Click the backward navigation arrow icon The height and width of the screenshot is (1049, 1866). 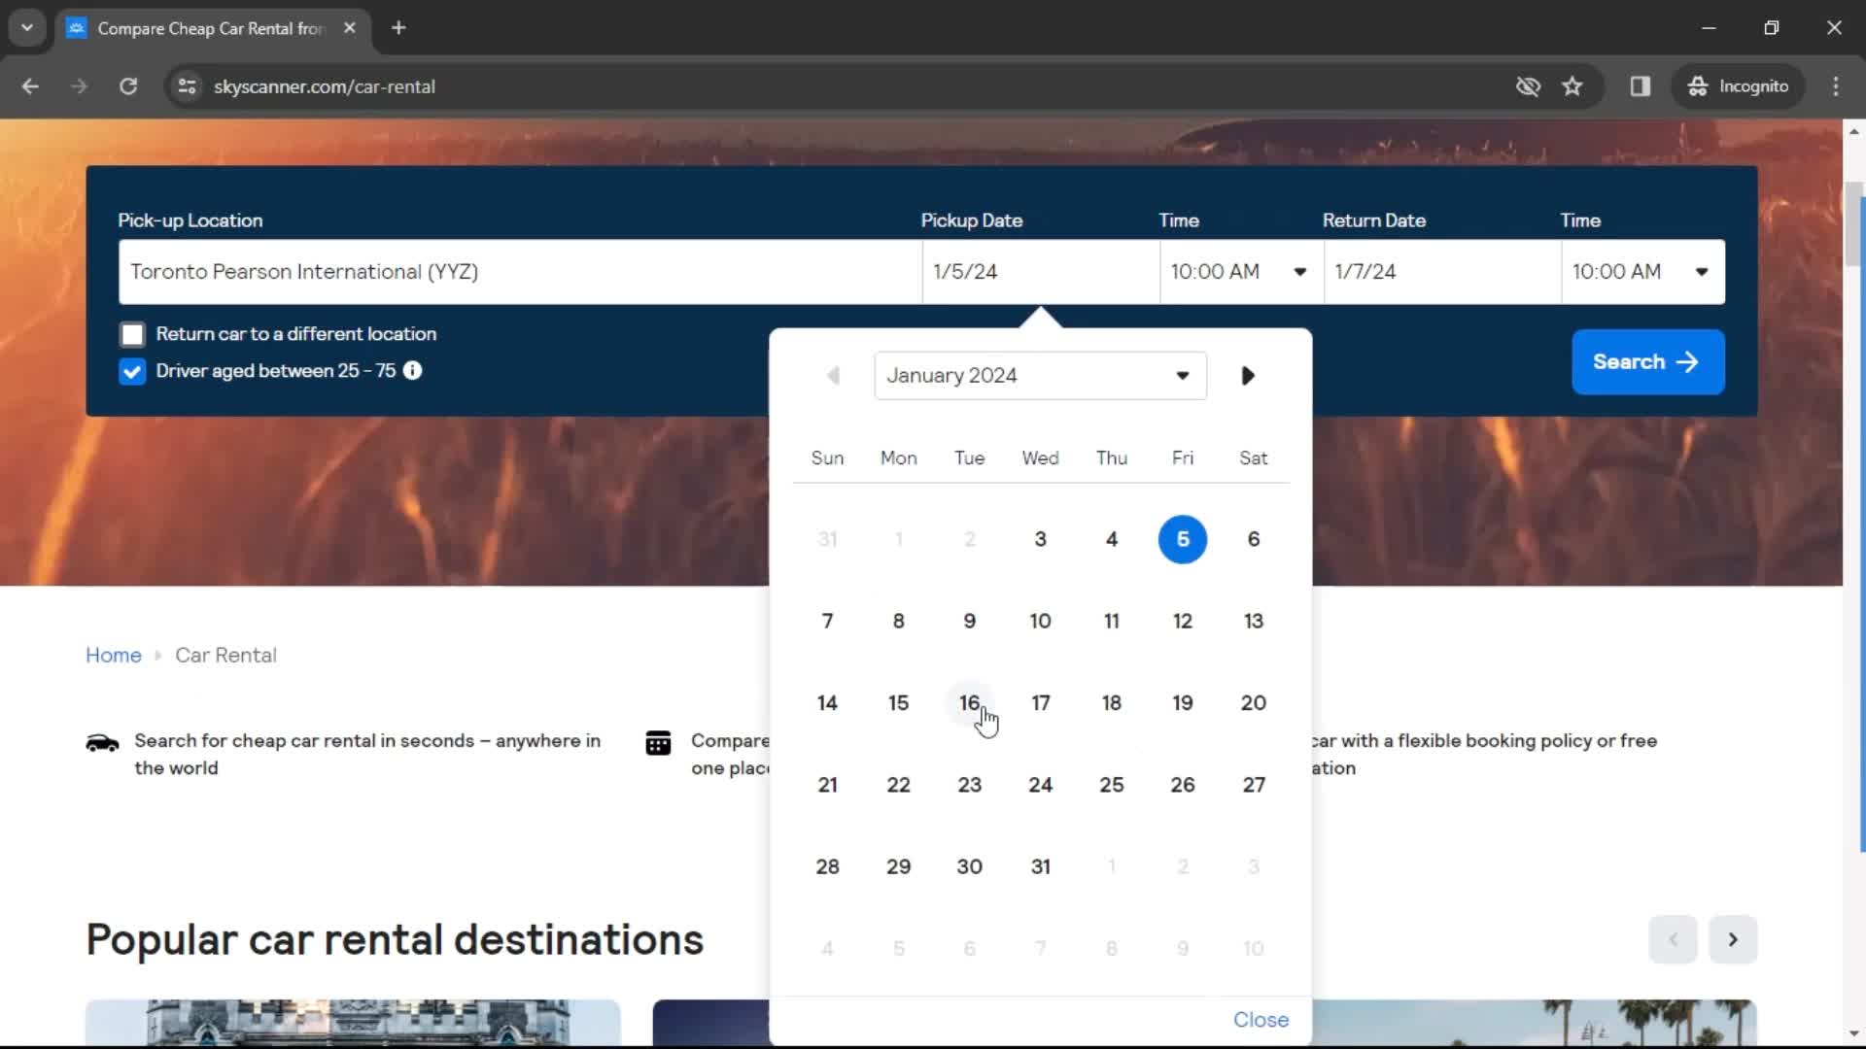click(x=832, y=375)
